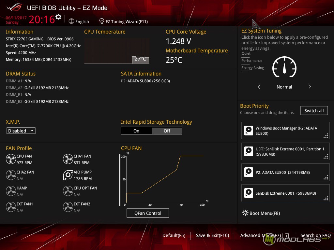
Task: Click the SanDisk Extreme 0001 (59836MB) disk icon
Action: click(249, 193)
